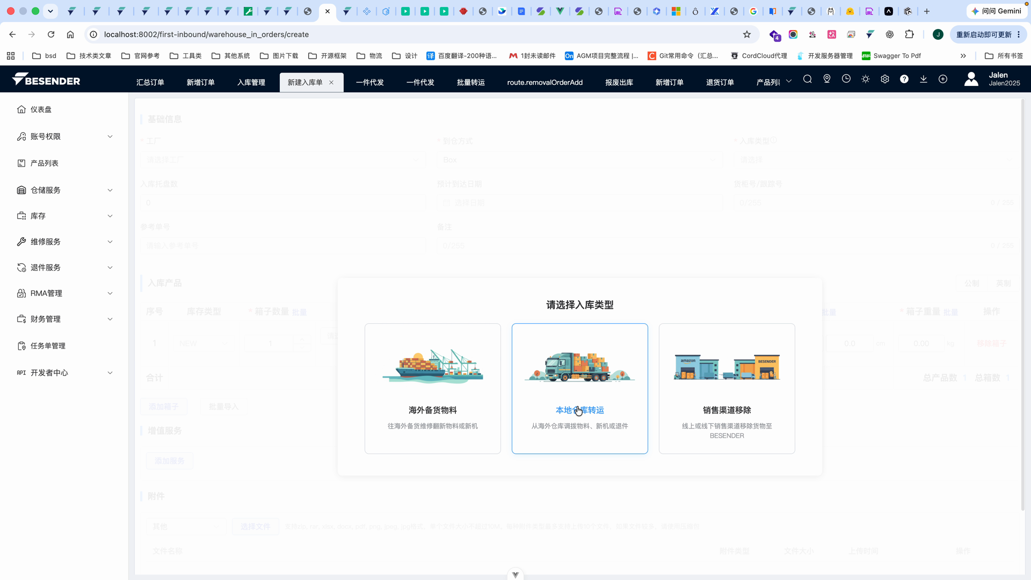The width and height of the screenshot is (1031, 580).
Task: Expand RMA管理 sidebar menu
Action: point(64,293)
